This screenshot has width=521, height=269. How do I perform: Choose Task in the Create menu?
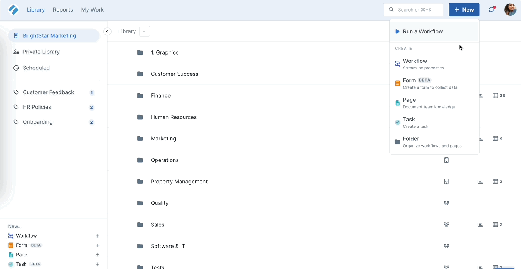[x=434, y=122]
